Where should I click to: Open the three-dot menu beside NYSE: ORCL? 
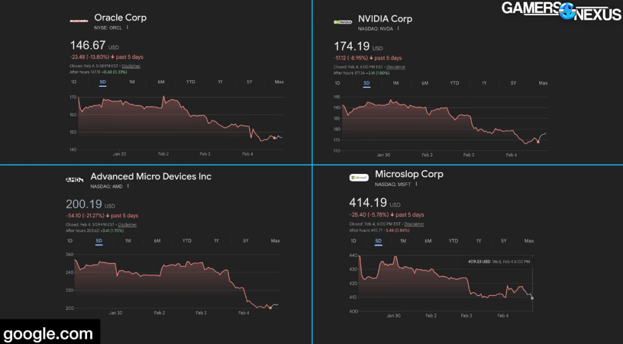click(x=127, y=28)
